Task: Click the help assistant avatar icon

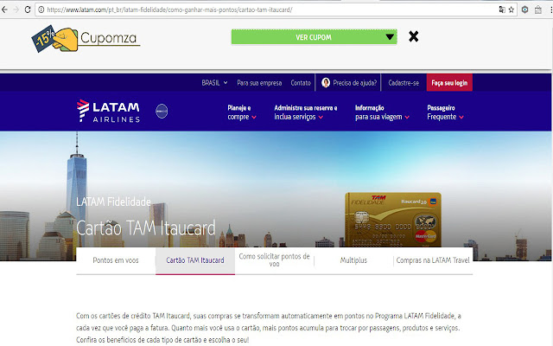Action: [326, 83]
